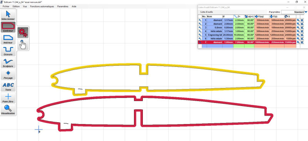This screenshot has height=141, width=308.
Task: Pick the Gravure engraving tool
Action: click(8, 51)
